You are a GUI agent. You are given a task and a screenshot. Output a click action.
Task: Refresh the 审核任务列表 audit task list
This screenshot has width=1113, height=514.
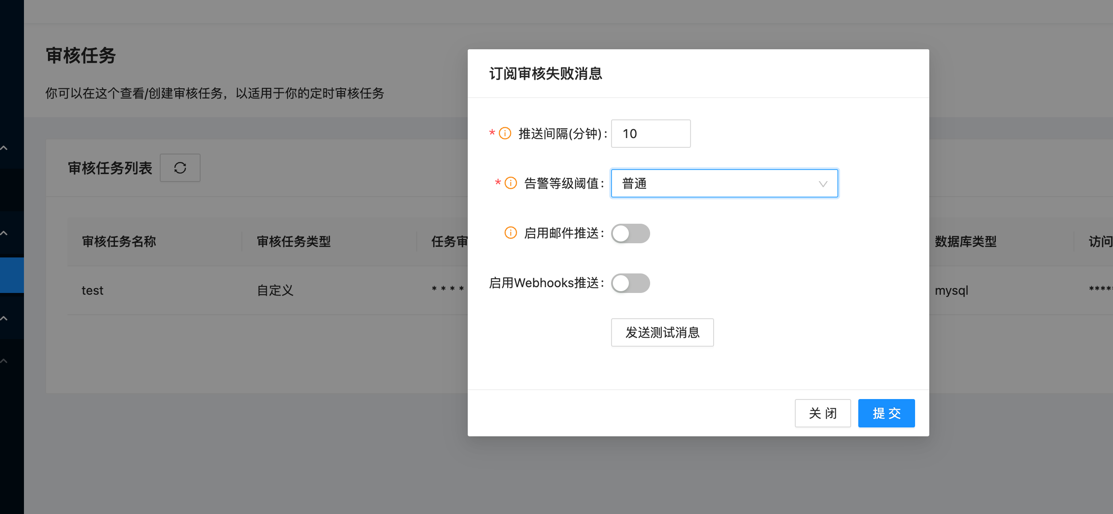coord(180,168)
